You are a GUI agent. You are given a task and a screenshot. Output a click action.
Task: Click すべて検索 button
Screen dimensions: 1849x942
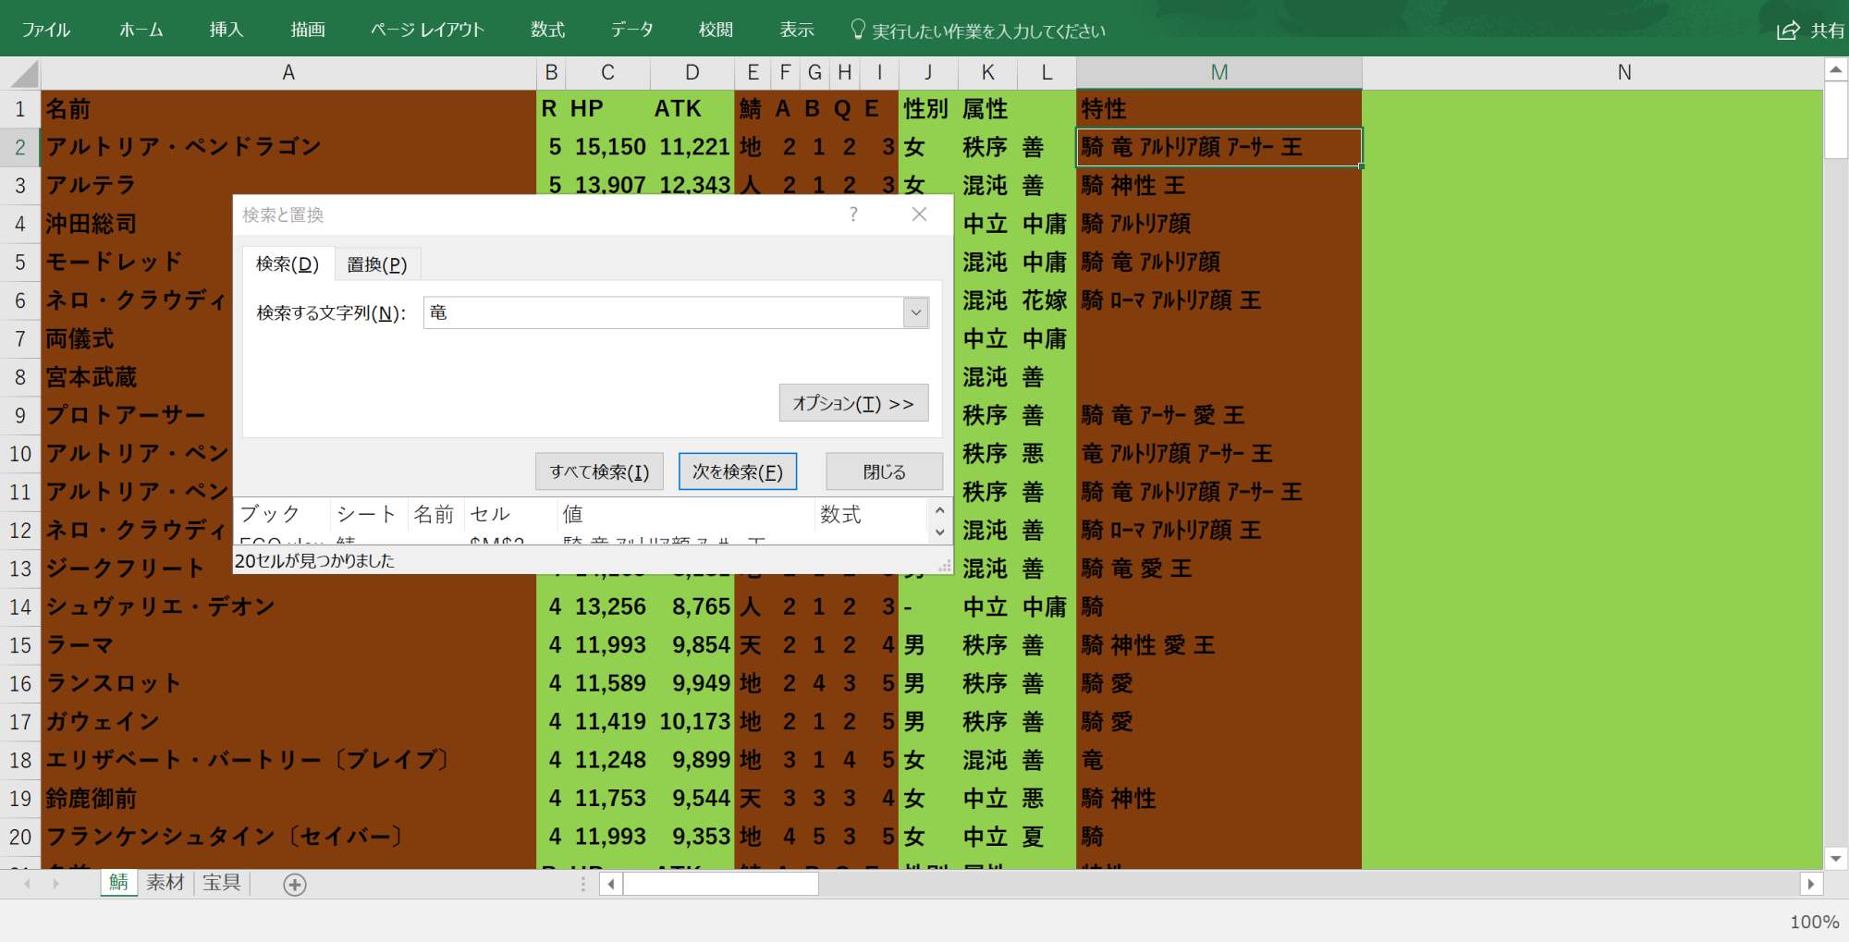pos(599,471)
